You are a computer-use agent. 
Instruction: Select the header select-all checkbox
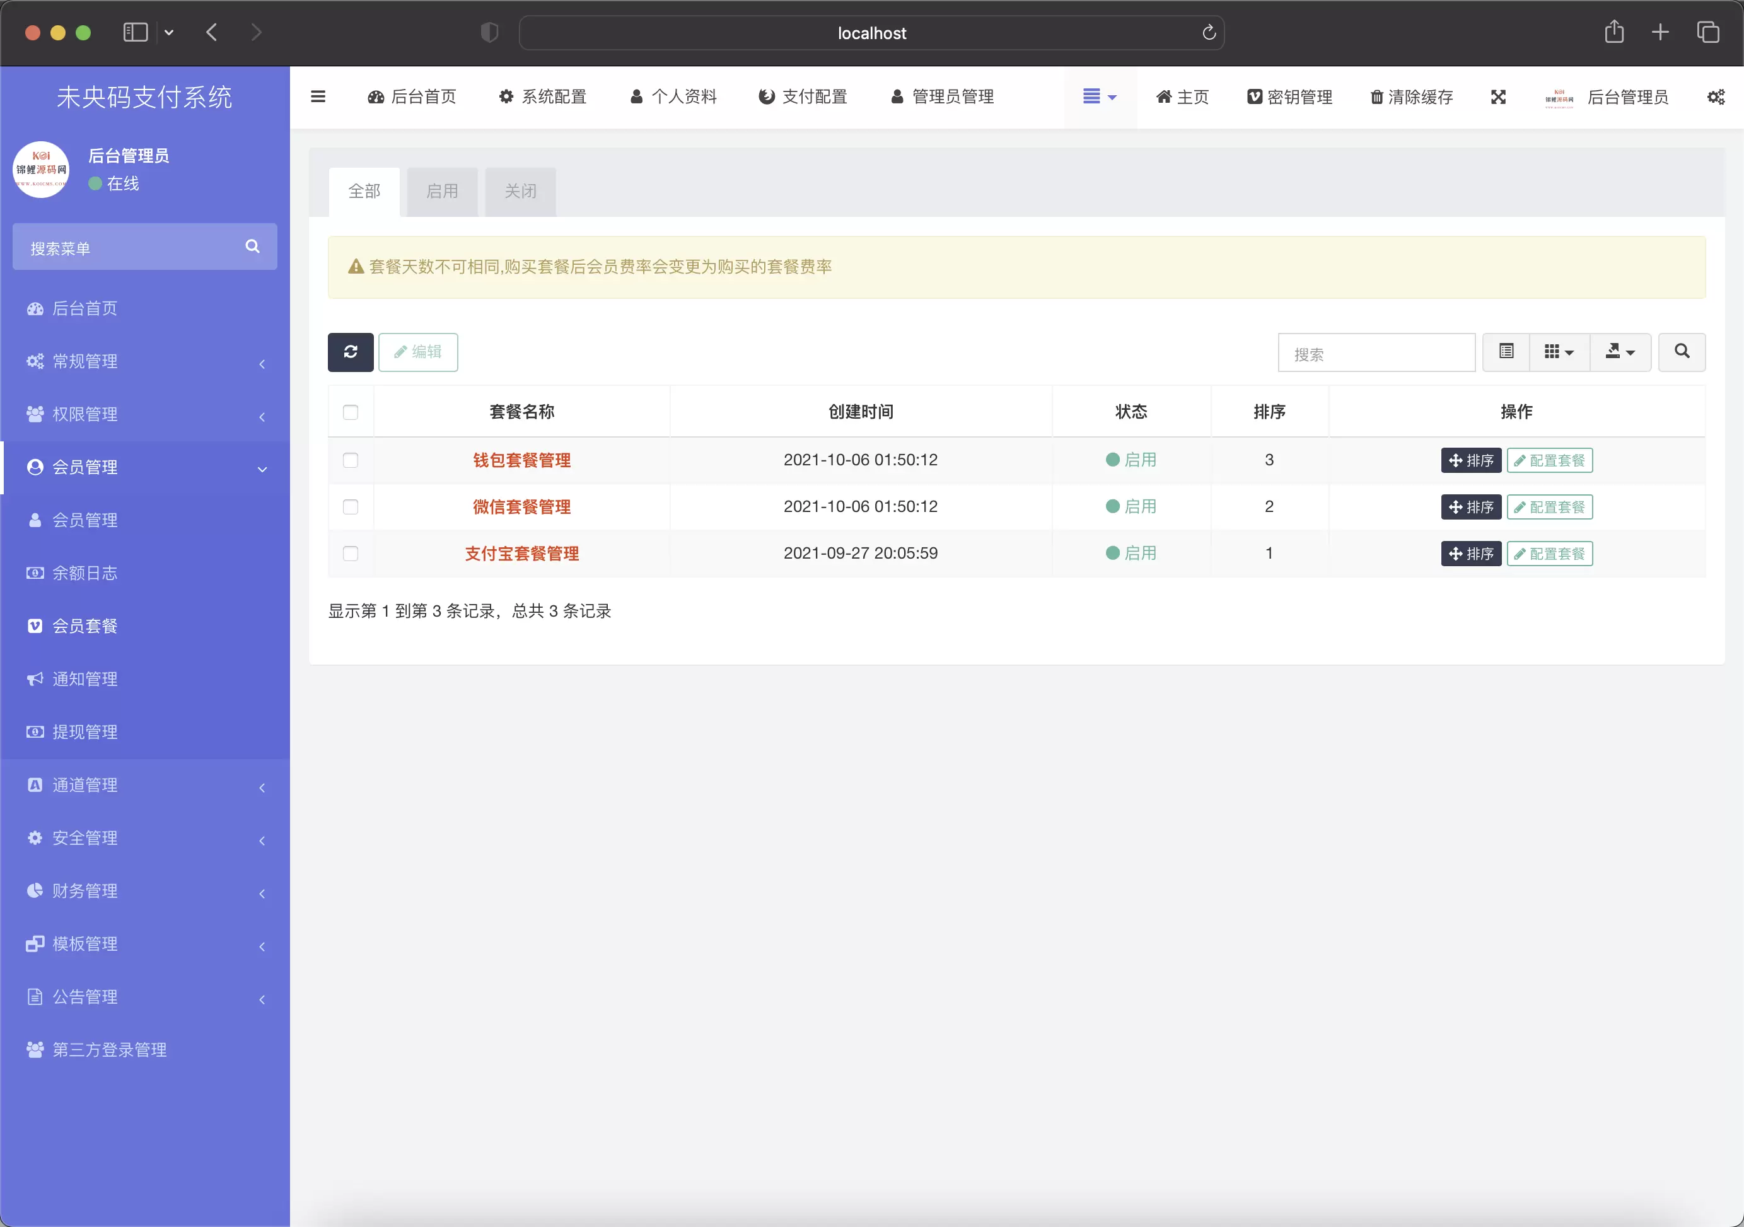pyautogui.click(x=350, y=412)
